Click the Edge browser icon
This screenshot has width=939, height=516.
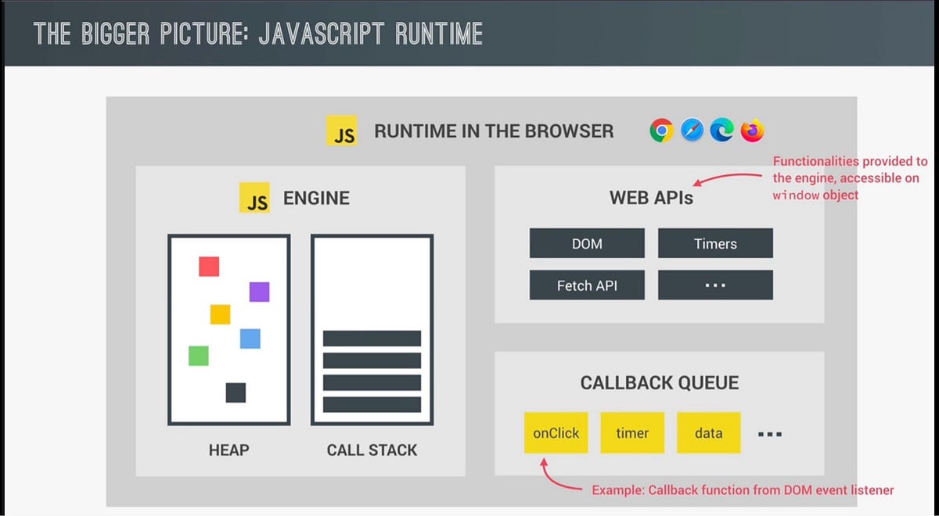click(x=722, y=131)
